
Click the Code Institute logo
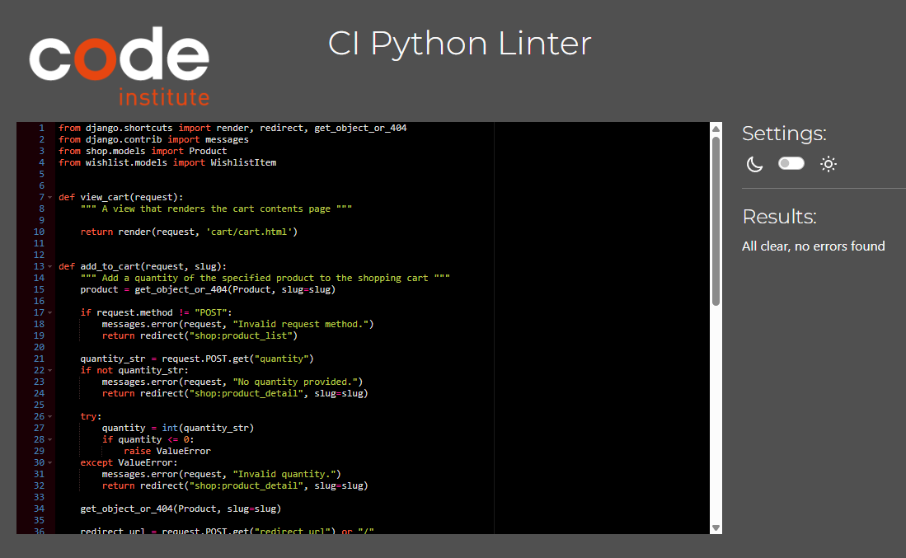pyautogui.click(x=120, y=65)
